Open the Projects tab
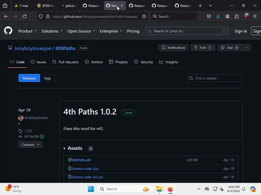261x195 pixels. (118, 62)
